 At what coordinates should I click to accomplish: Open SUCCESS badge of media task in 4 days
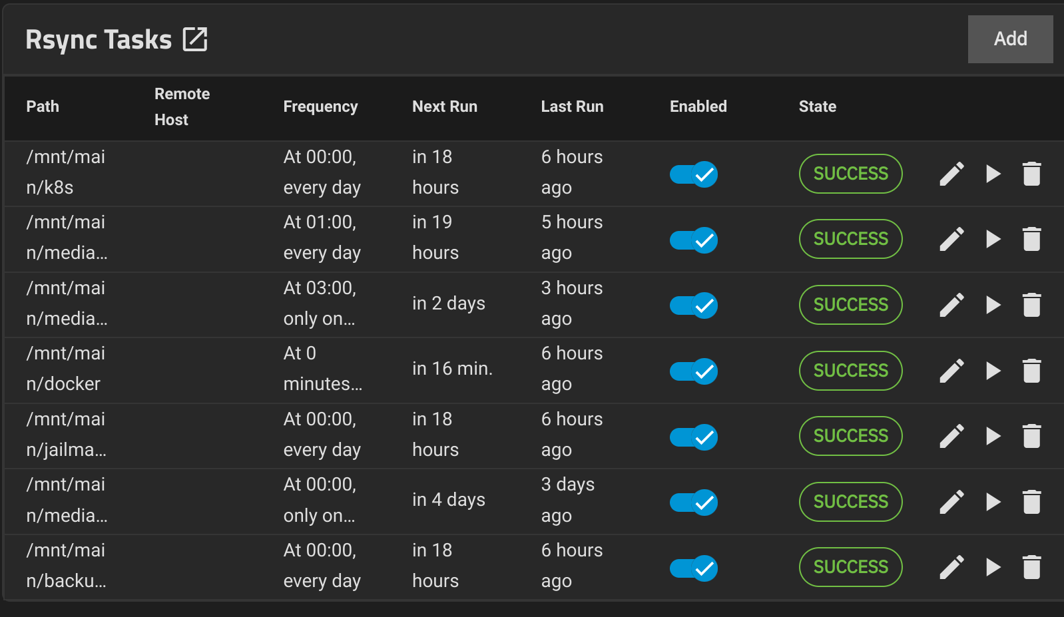tap(850, 502)
